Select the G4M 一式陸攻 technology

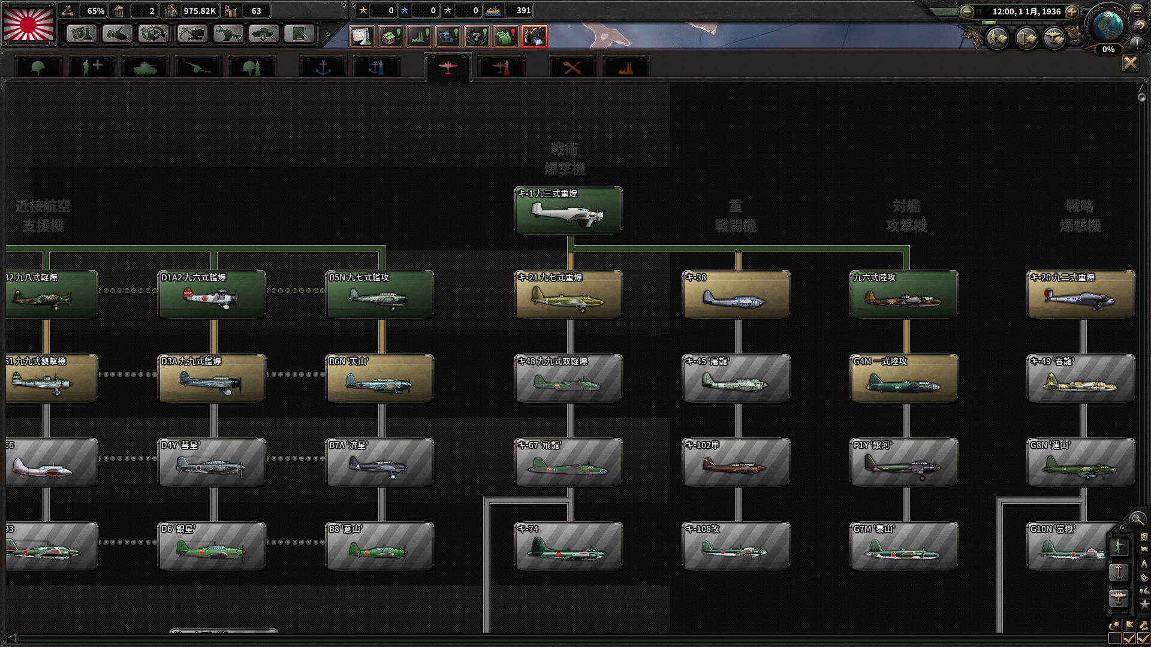[904, 378]
